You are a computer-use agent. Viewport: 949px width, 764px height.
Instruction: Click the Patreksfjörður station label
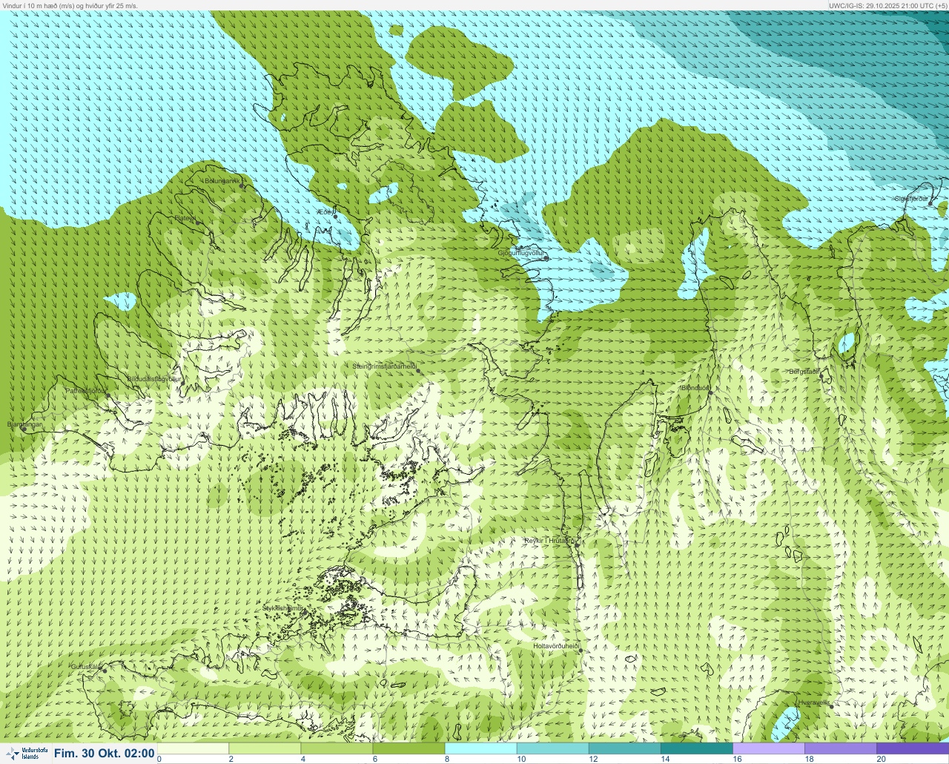tap(86, 390)
